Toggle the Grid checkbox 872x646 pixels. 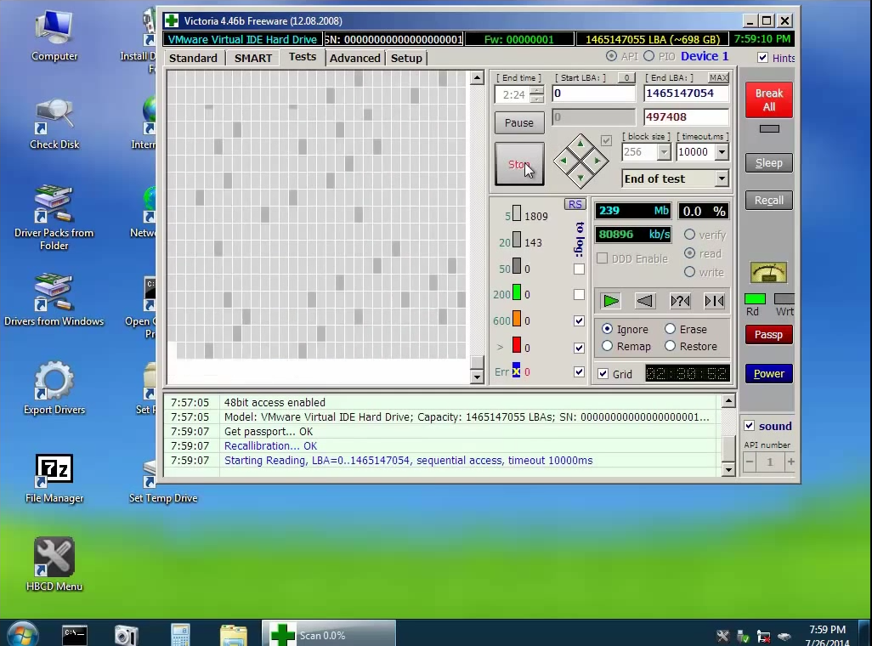click(603, 374)
